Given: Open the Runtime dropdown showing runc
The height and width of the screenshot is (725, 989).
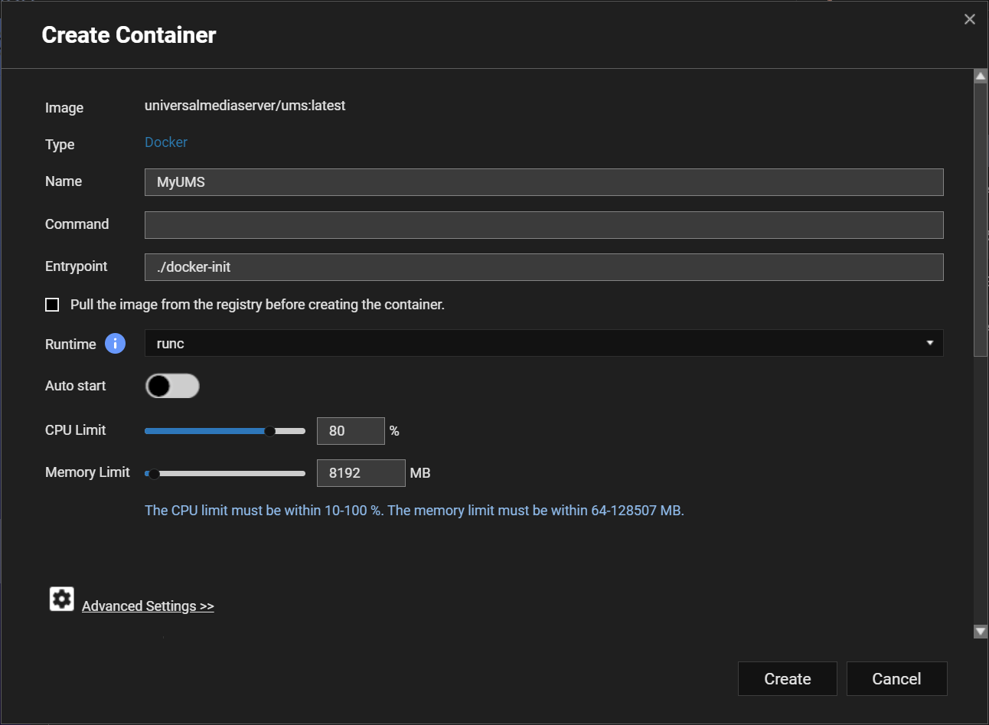Looking at the screenshot, I should click(x=536, y=343).
